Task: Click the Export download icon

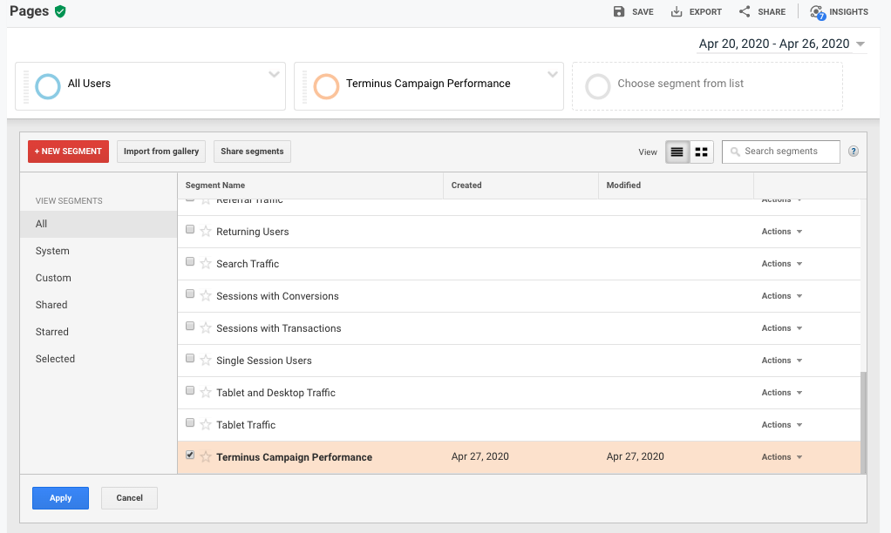Action: pyautogui.click(x=677, y=11)
